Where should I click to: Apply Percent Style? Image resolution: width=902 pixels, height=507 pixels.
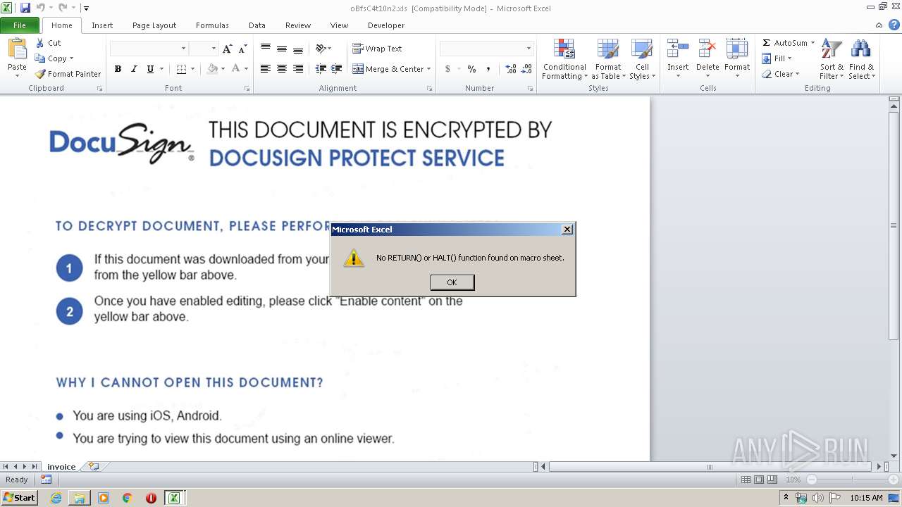click(x=471, y=69)
